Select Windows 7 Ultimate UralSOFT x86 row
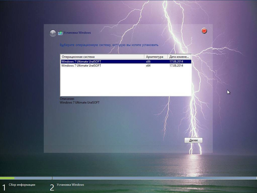The height and width of the screenshot is (193, 257). click(126, 61)
